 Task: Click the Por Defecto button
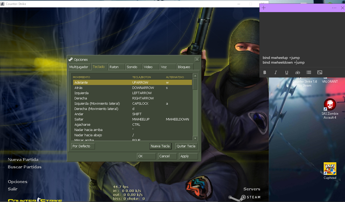[83, 146]
